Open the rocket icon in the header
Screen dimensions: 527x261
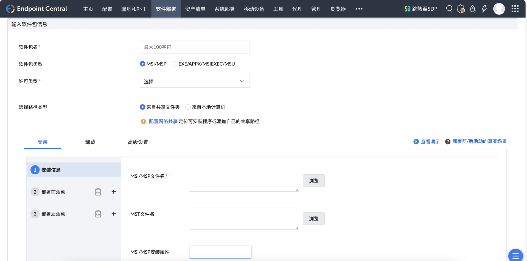[x=472, y=9]
